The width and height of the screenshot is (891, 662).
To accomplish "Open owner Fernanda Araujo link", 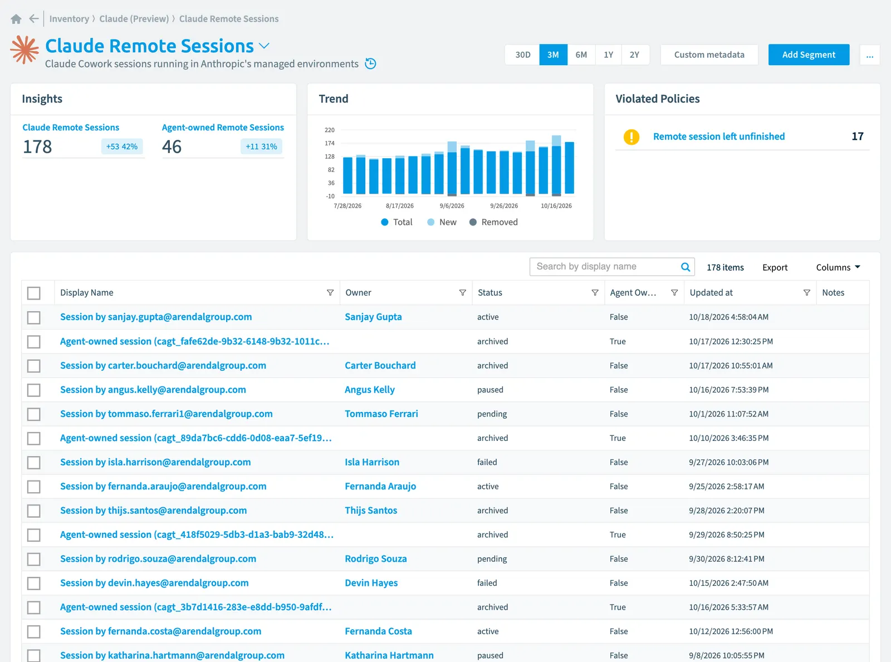I will 380,486.
